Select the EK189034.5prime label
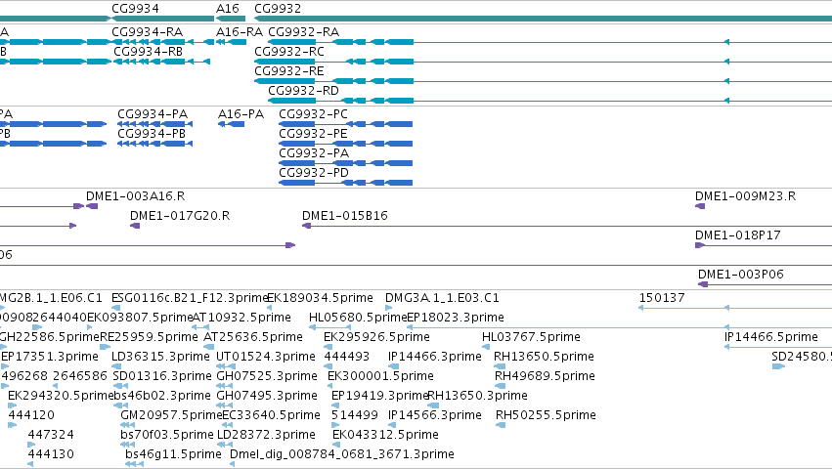The height and width of the screenshot is (469, 832). [x=320, y=298]
